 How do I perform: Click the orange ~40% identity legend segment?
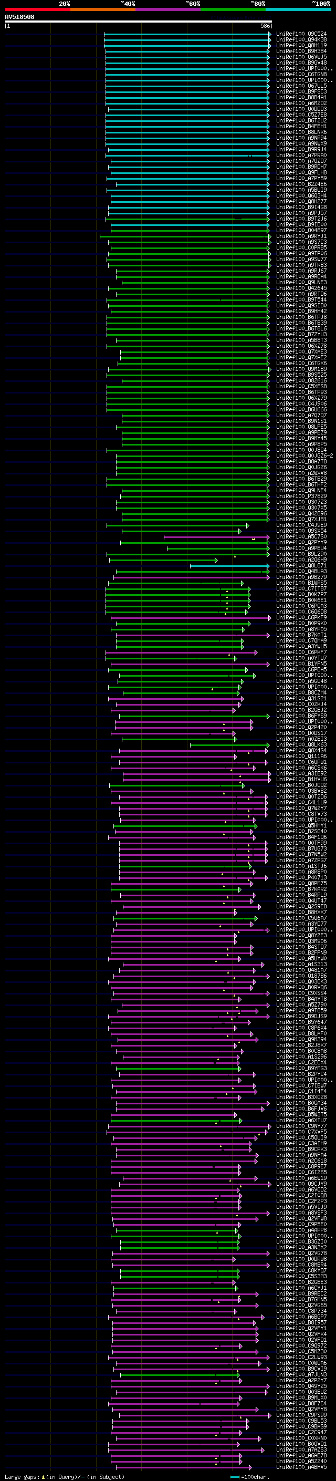[x=103, y=9]
